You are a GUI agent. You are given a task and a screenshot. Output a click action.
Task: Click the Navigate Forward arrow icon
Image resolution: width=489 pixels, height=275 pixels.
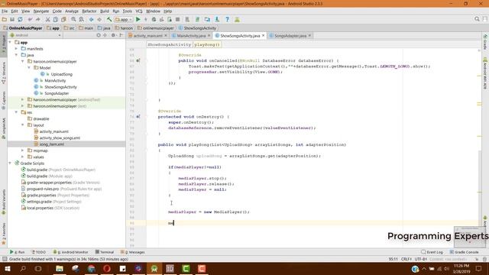point(99,19)
